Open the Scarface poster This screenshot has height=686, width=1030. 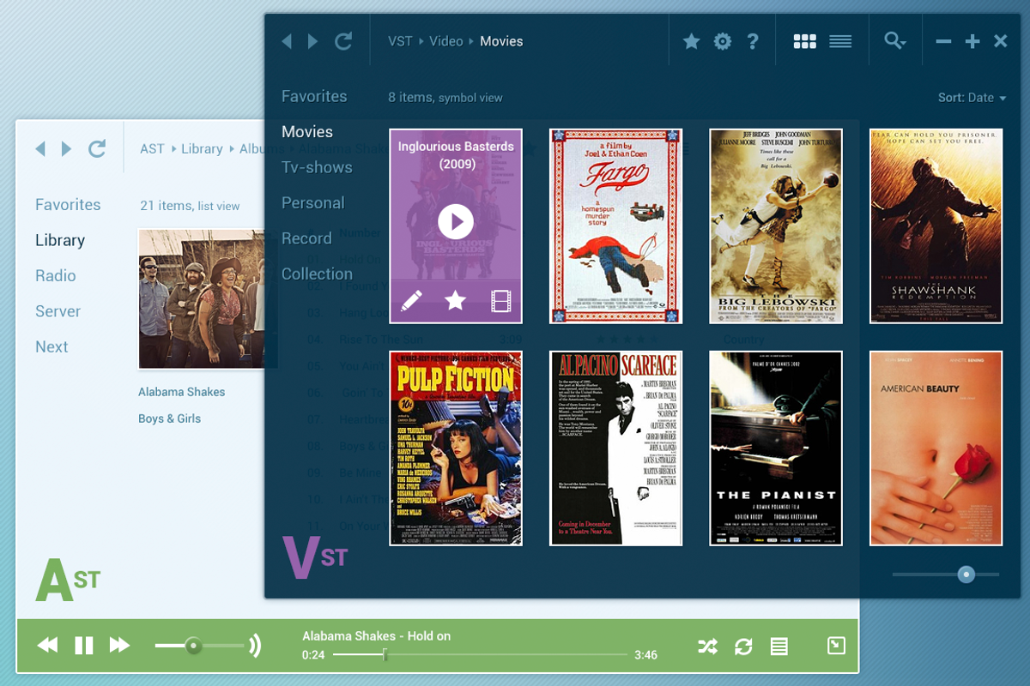pyautogui.click(x=615, y=448)
